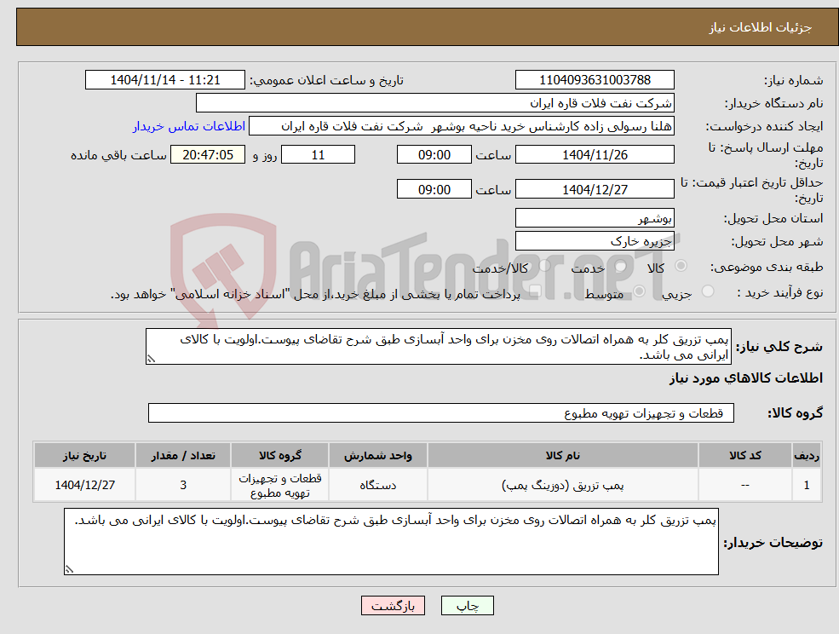Click the need number field 1104093631003788

pos(595,80)
